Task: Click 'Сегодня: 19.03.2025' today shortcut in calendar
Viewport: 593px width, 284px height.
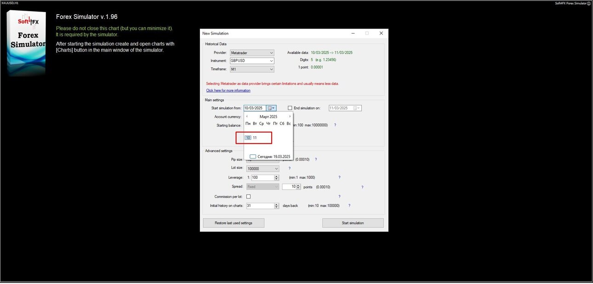Action: pyautogui.click(x=270, y=157)
